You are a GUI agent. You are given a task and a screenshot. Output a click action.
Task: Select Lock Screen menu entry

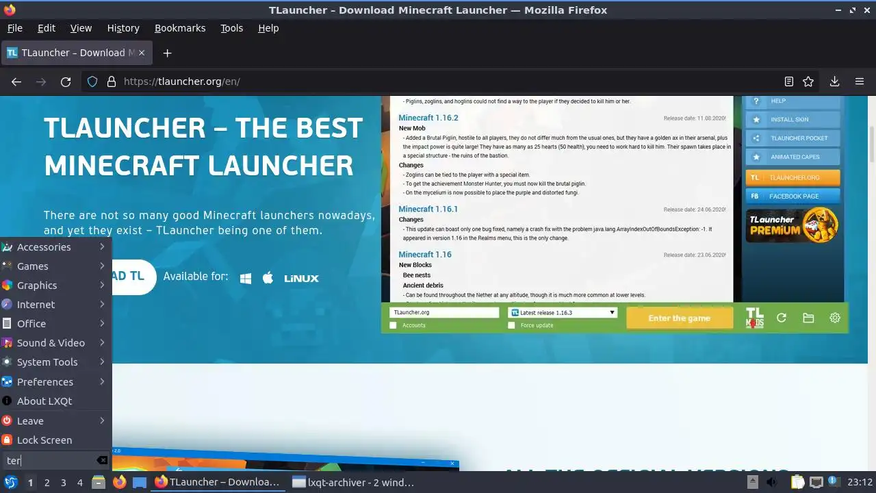[x=55, y=440]
